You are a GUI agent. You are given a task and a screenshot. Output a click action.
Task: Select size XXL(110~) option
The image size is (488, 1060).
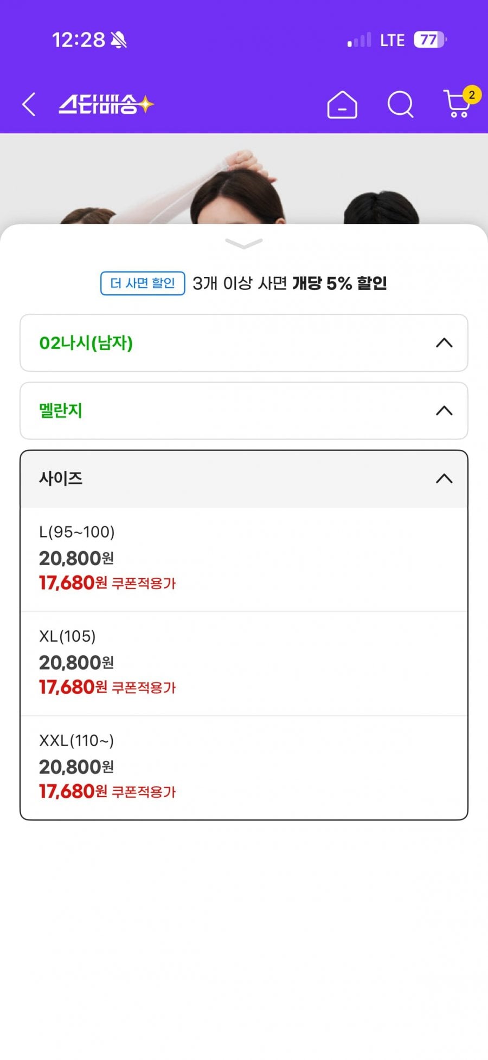244,768
